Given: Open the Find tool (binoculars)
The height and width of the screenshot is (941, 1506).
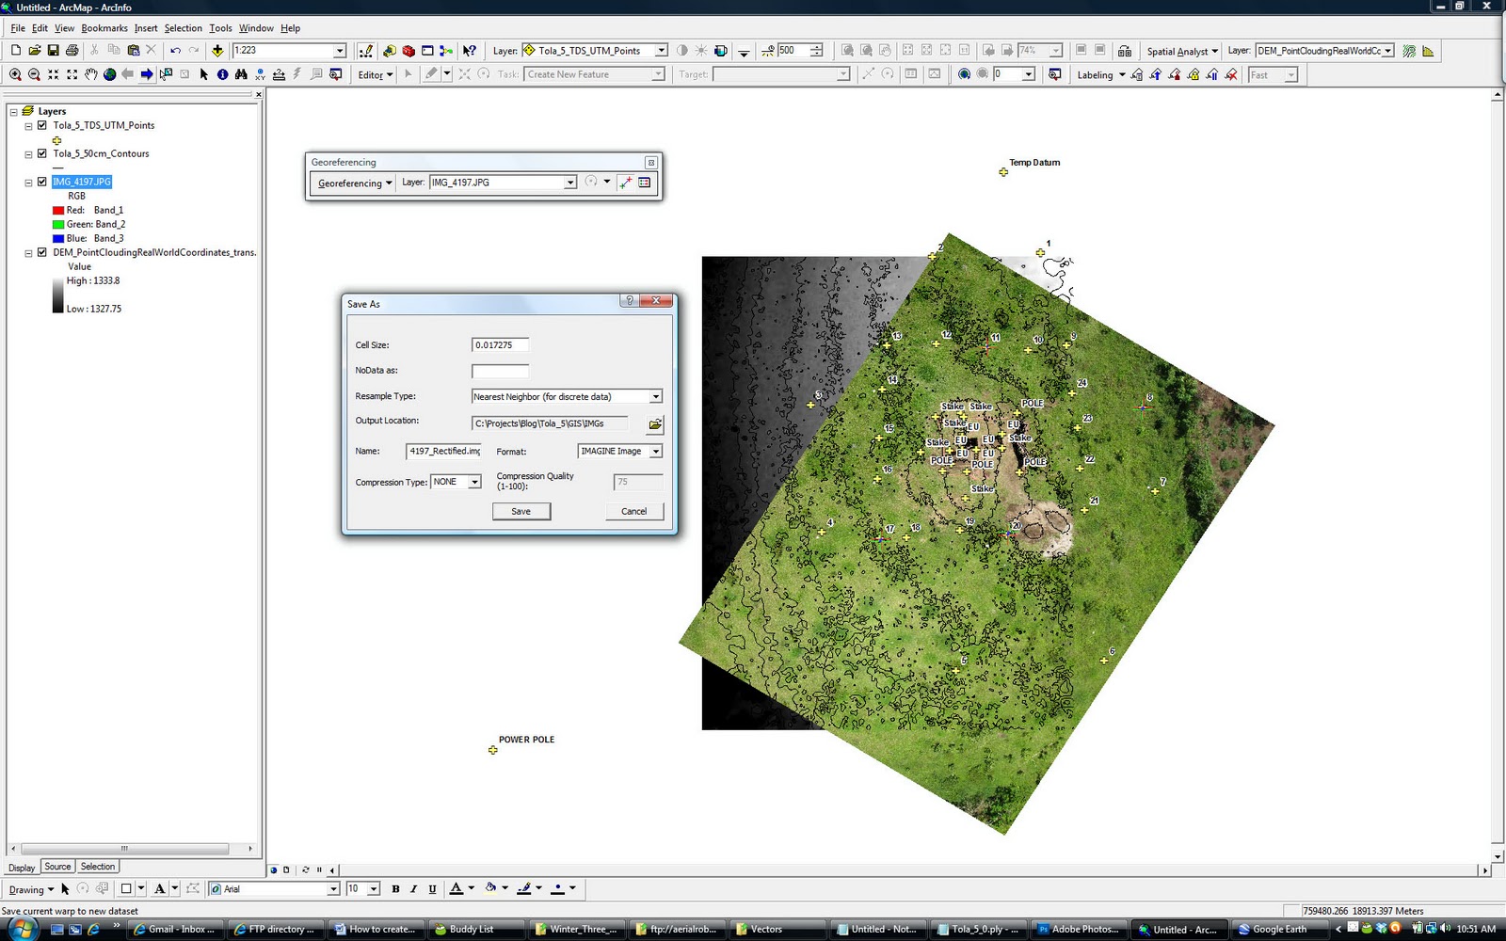Looking at the screenshot, I should (240, 76).
